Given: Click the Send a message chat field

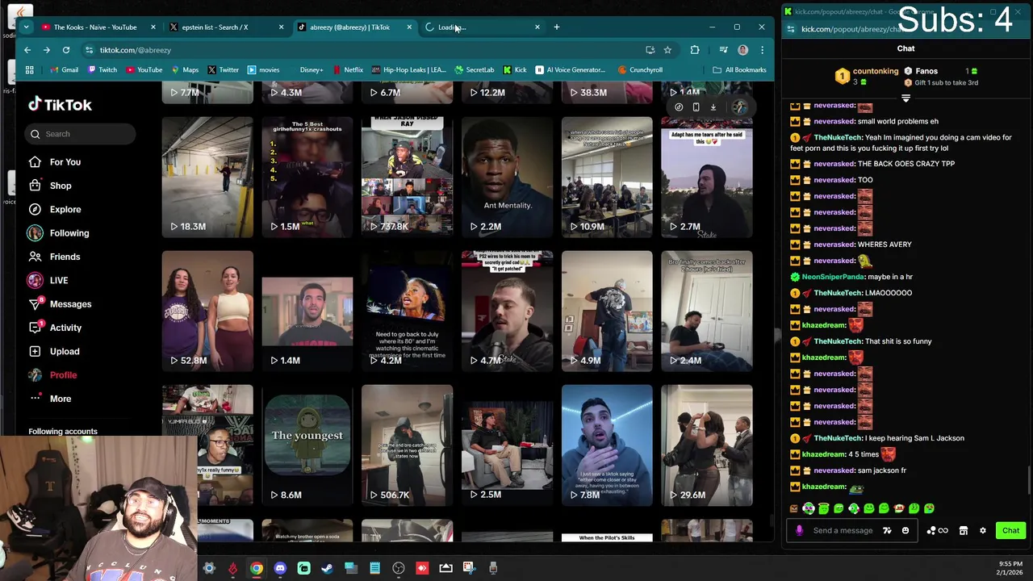Looking at the screenshot, I should coord(843,531).
